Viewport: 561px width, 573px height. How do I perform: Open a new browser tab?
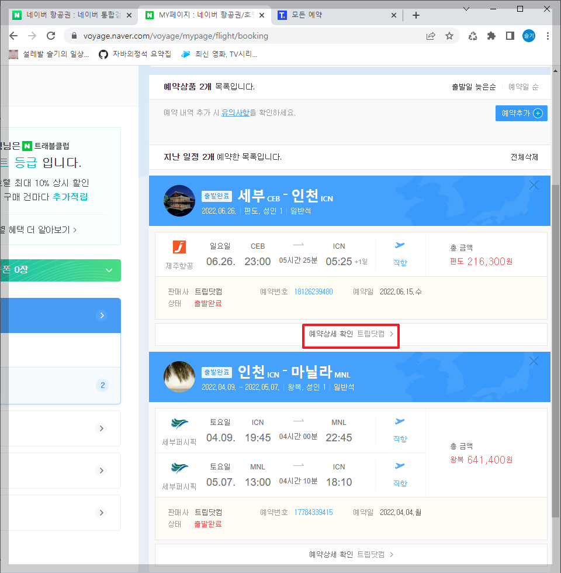[416, 15]
